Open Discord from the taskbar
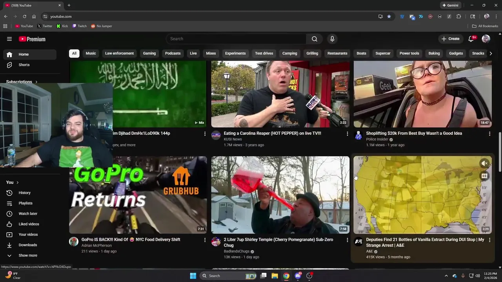 (x=298, y=276)
